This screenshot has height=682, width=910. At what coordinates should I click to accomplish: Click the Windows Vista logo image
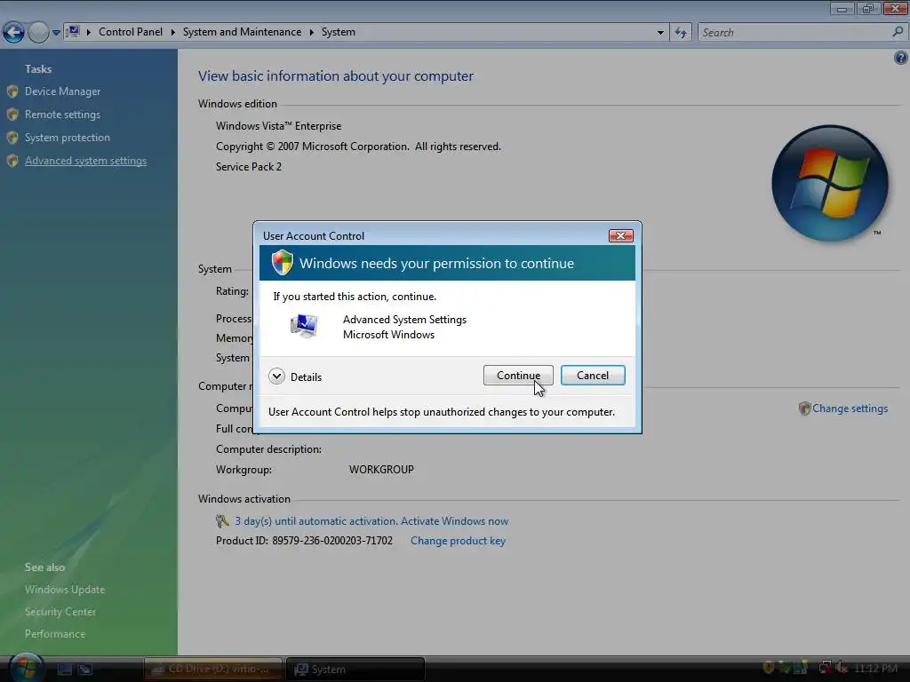tap(830, 183)
